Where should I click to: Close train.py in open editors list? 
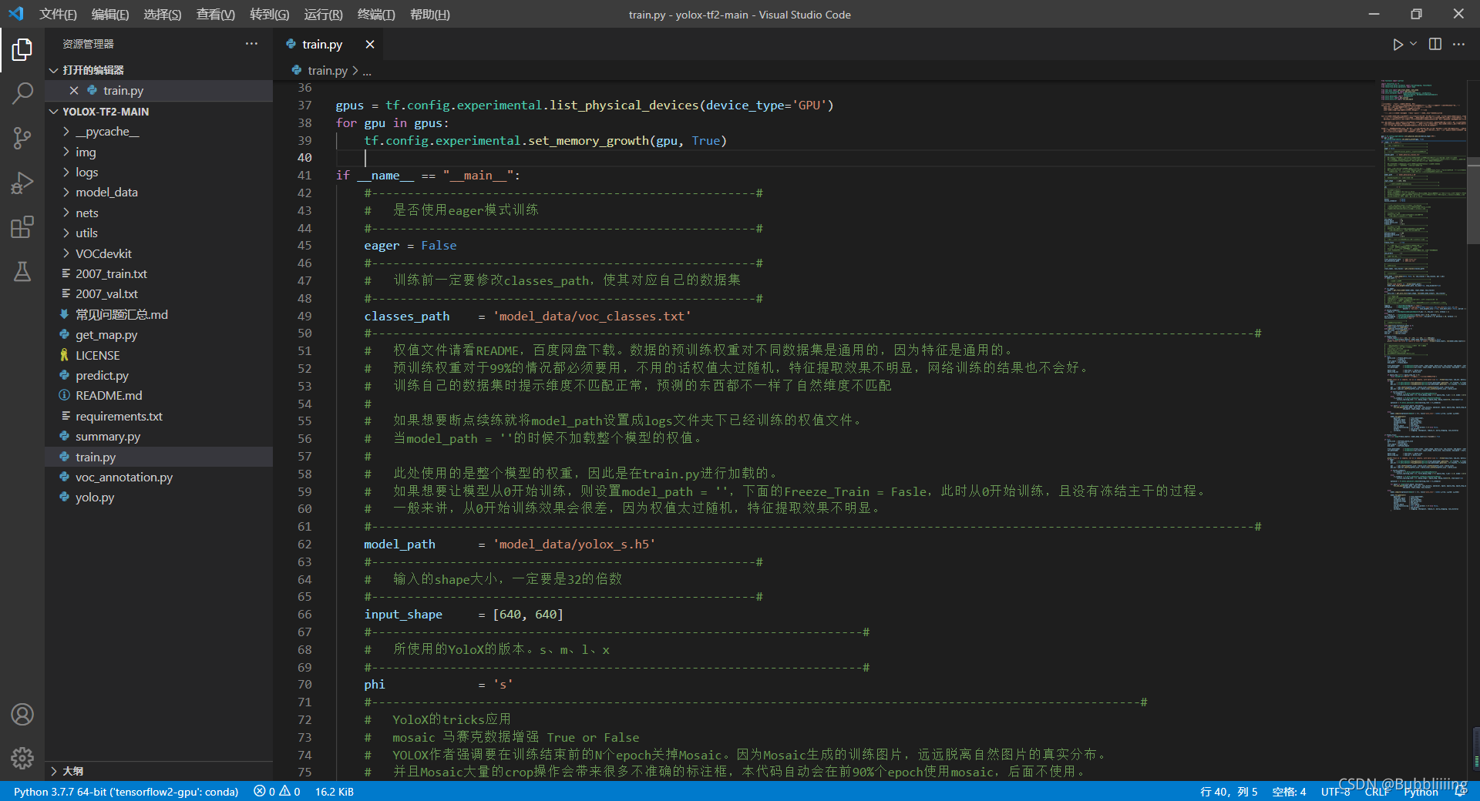[74, 91]
